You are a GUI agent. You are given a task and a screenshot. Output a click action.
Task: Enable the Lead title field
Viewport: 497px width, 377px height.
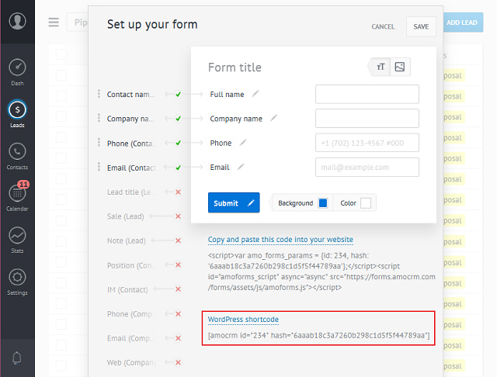[178, 192]
